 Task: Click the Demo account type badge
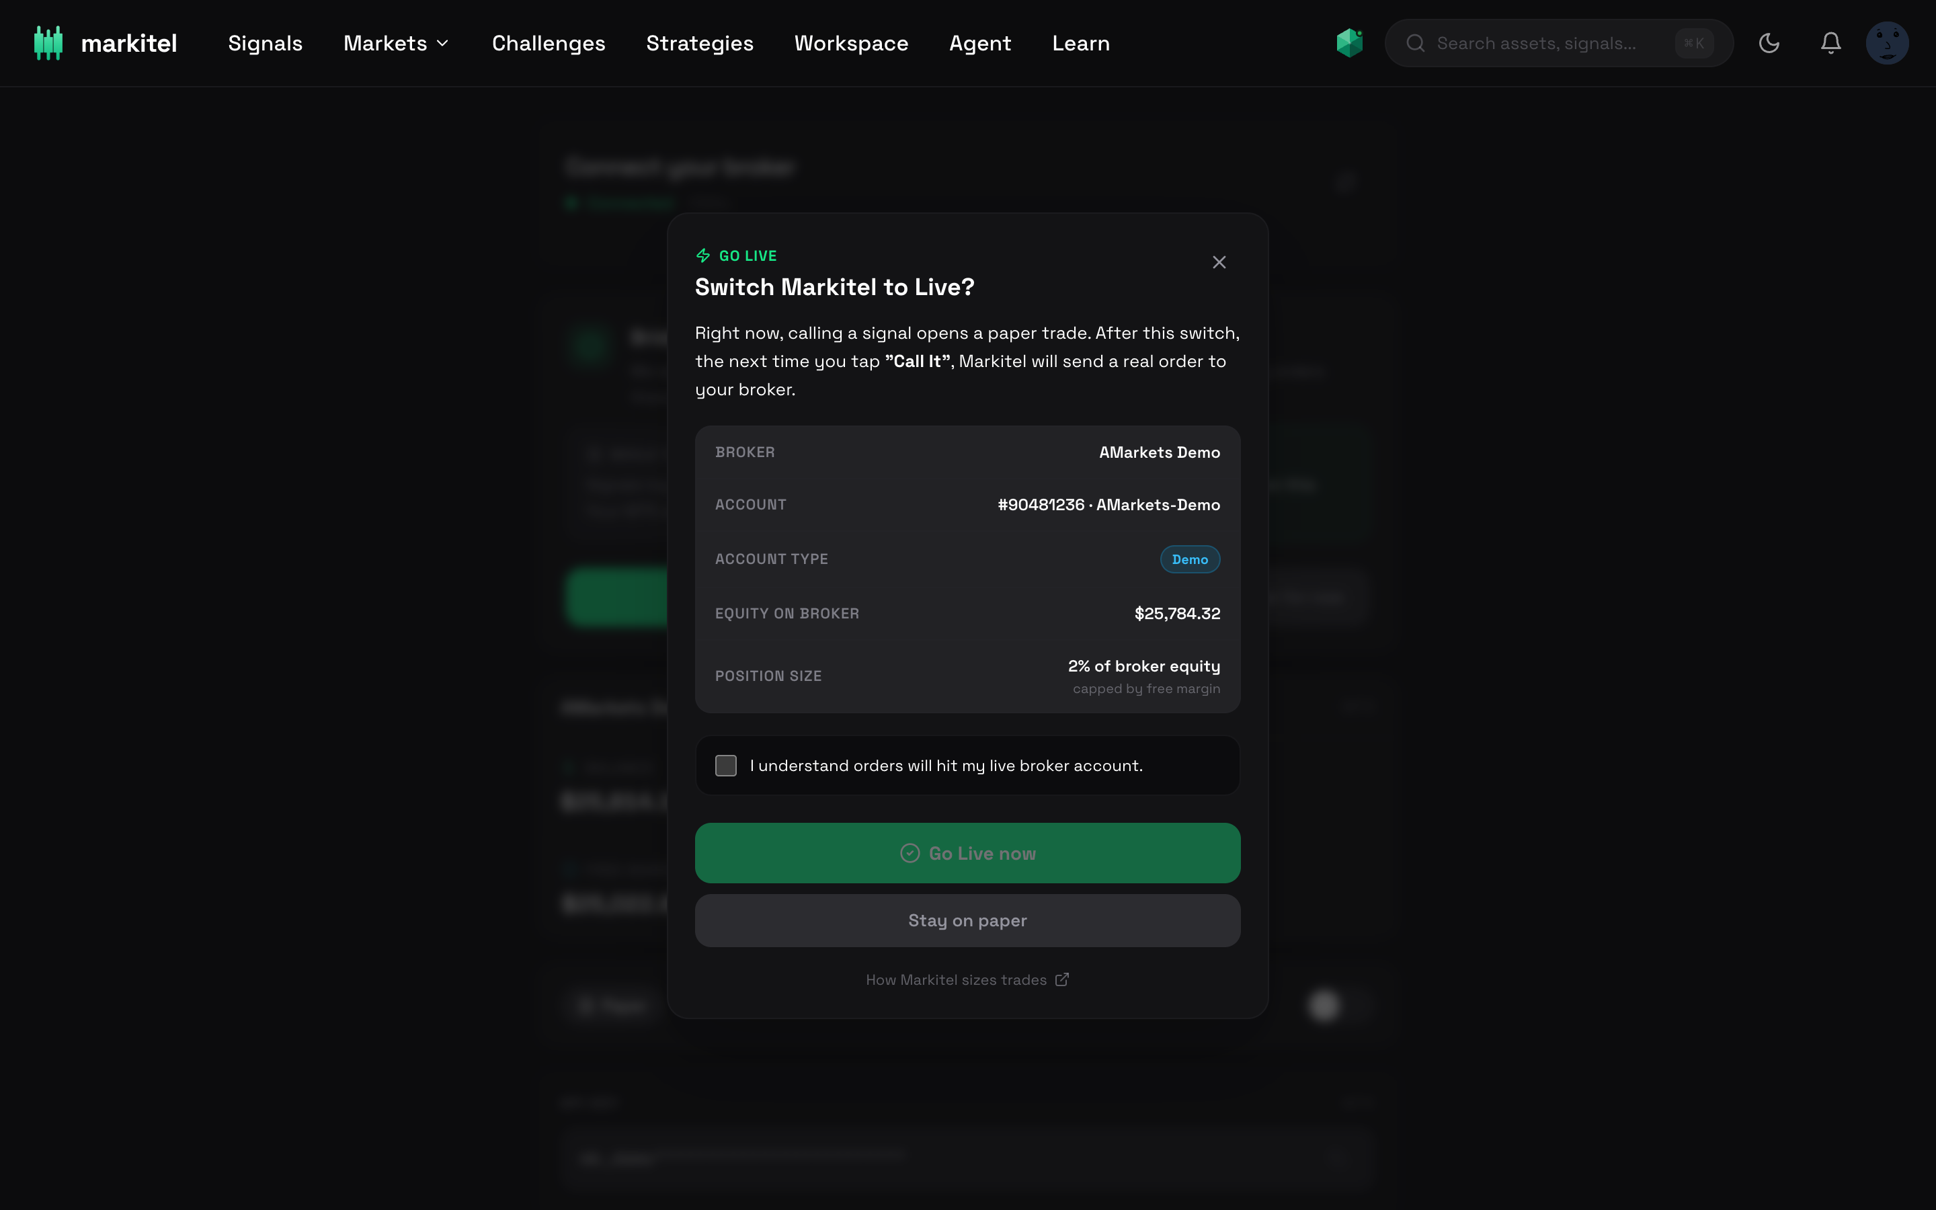pos(1190,559)
